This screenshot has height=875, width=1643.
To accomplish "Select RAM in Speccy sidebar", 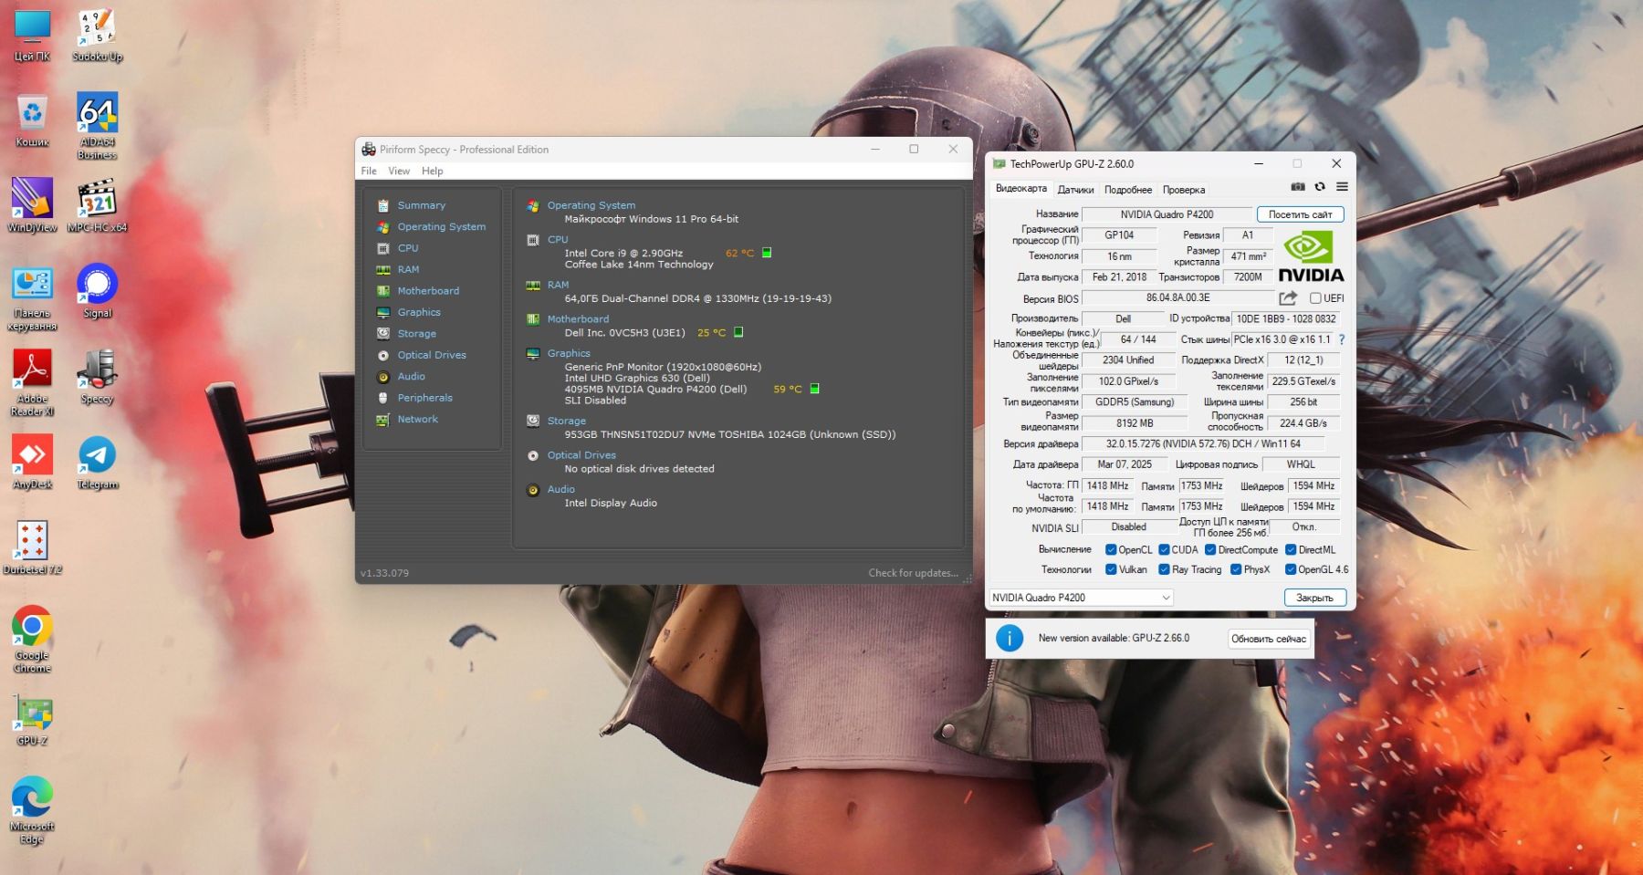I will point(409,269).
